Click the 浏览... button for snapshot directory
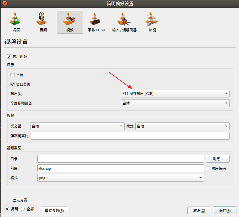 tap(217, 159)
